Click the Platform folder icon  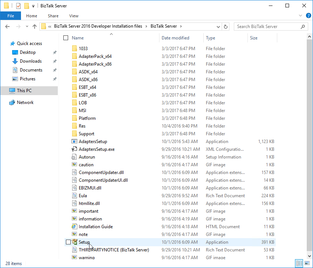click(x=74, y=118)
